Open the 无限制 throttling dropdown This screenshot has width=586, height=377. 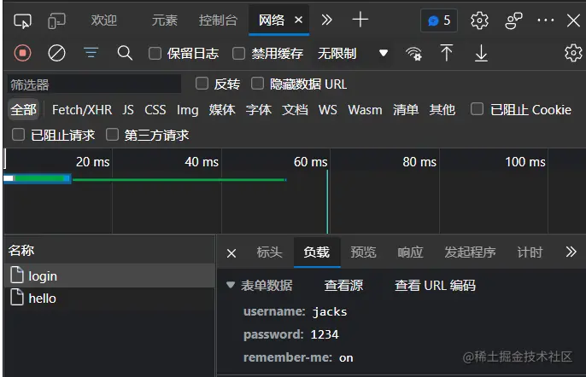(x=353, y=54)
